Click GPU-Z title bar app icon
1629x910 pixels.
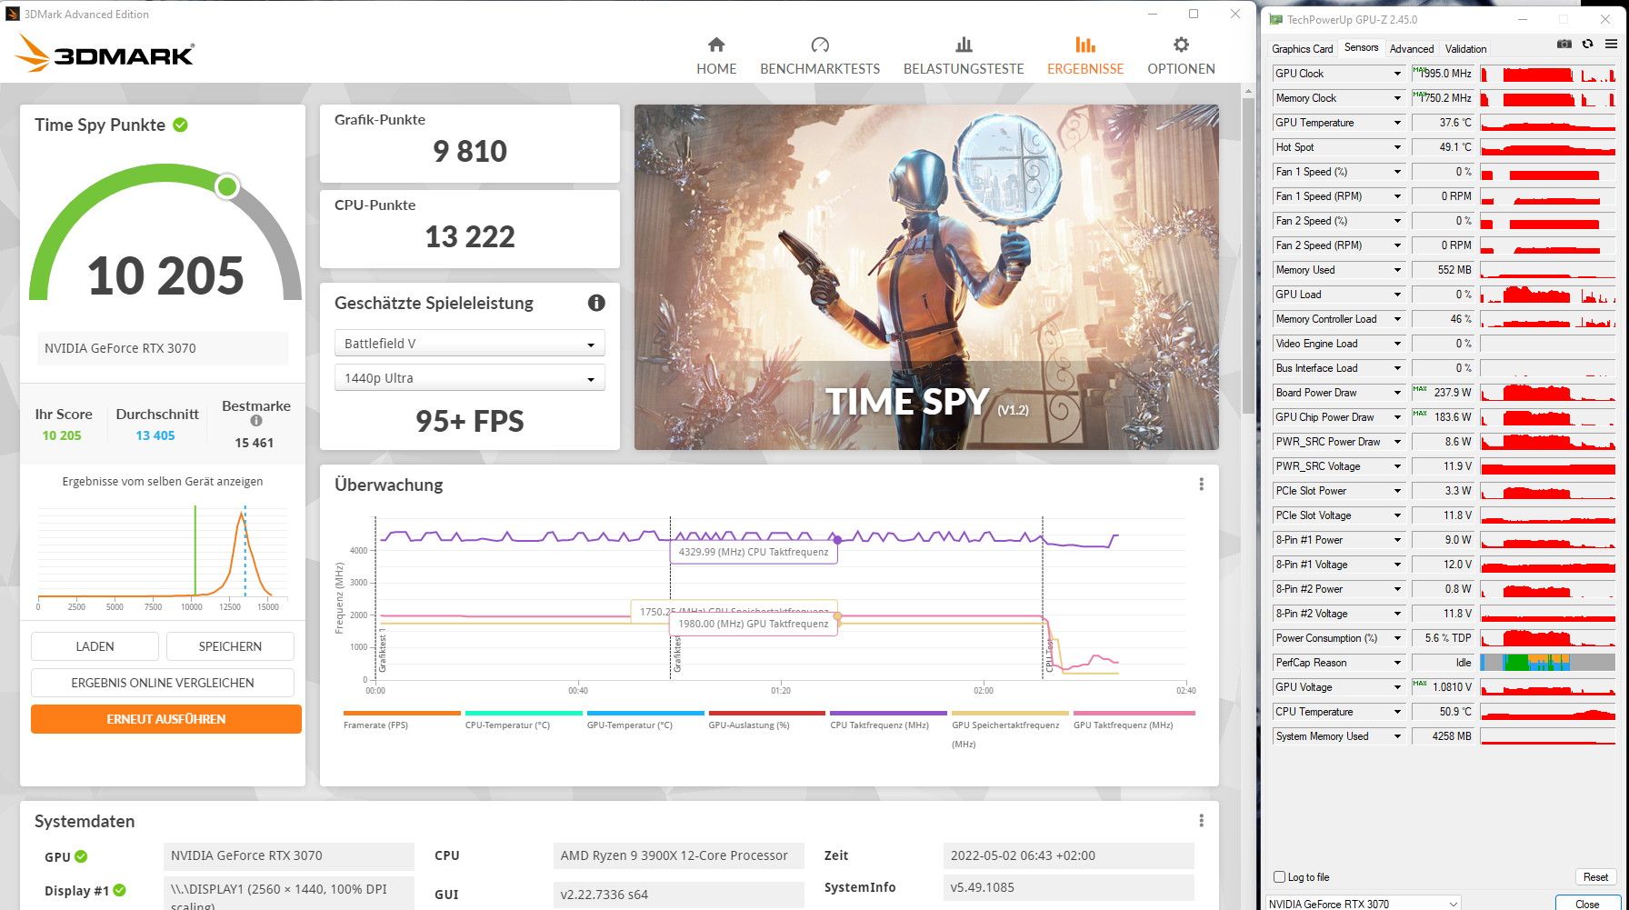click(1275, 19)
